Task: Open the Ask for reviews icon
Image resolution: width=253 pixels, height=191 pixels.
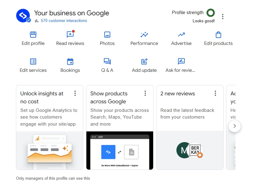Action: coord(181,62)
